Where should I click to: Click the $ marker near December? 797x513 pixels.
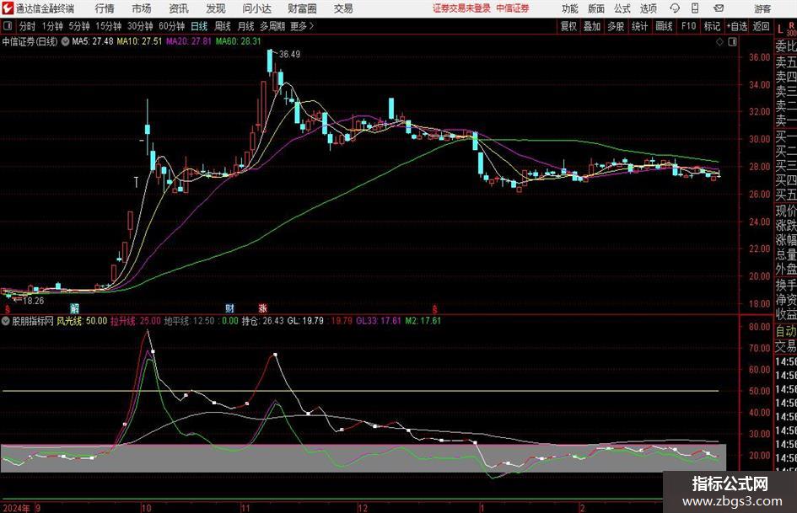point(435,309)
